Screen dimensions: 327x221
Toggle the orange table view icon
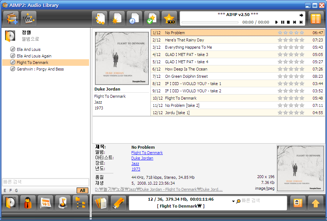point(316,19)
